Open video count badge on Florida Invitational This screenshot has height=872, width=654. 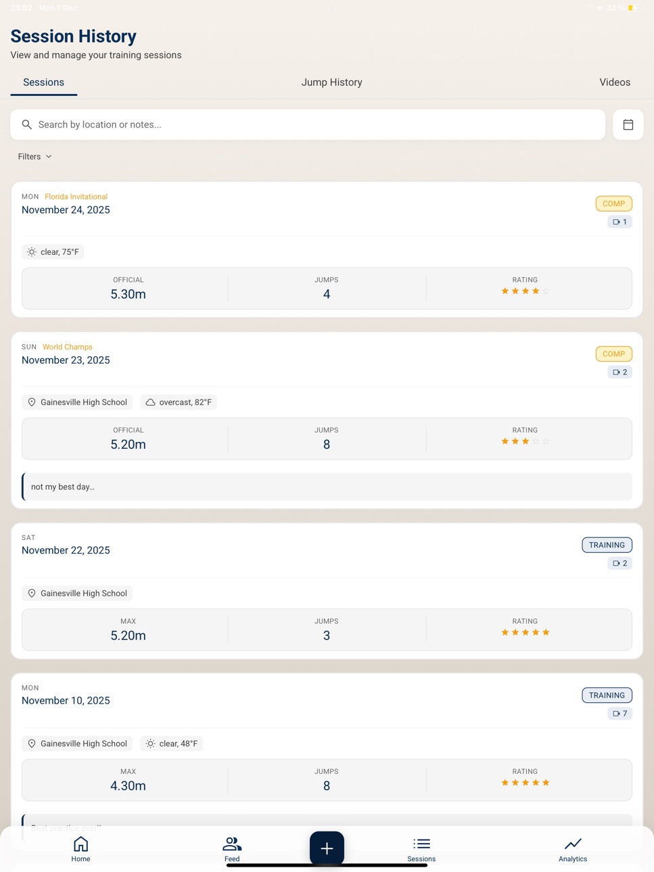(x=620, y=222)
